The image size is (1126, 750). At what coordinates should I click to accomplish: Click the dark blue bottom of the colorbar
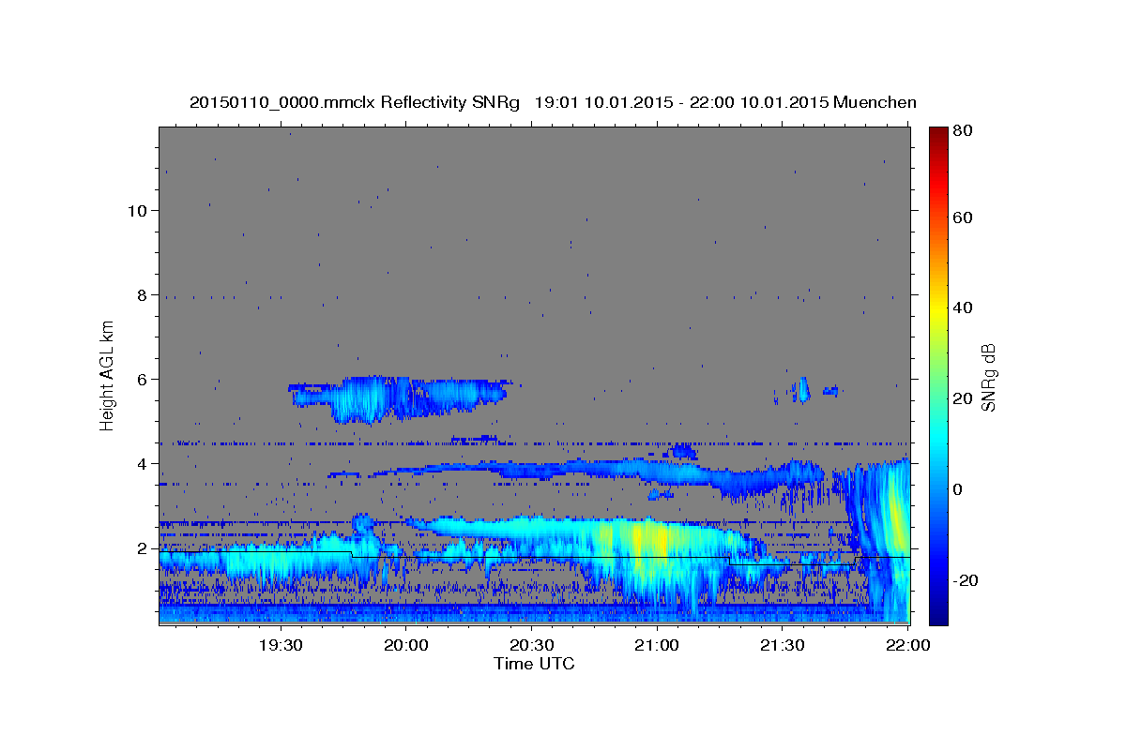click(938, 614)
